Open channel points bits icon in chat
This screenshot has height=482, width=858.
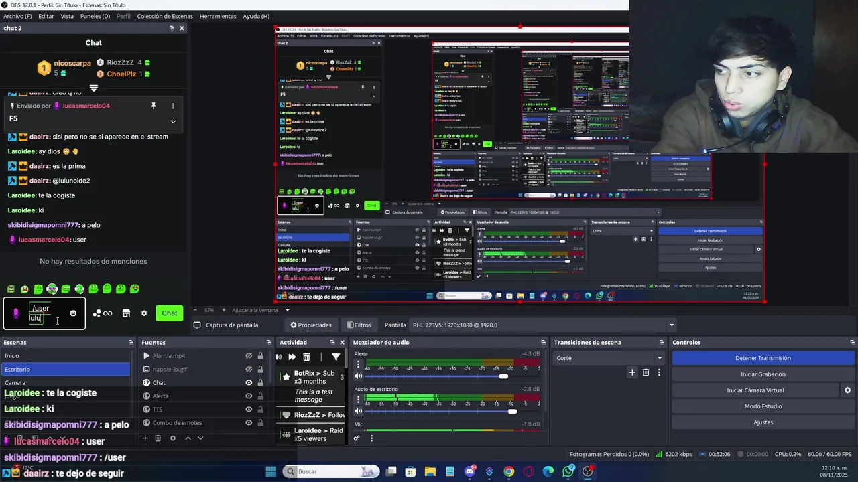tap(103, 313)
